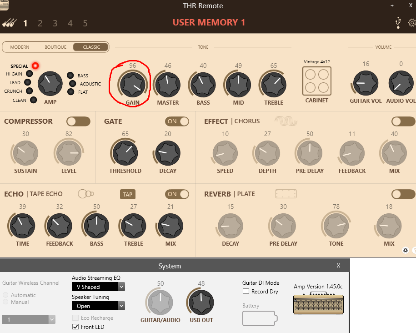Click the reverb TONE knob

pos(336,226)
